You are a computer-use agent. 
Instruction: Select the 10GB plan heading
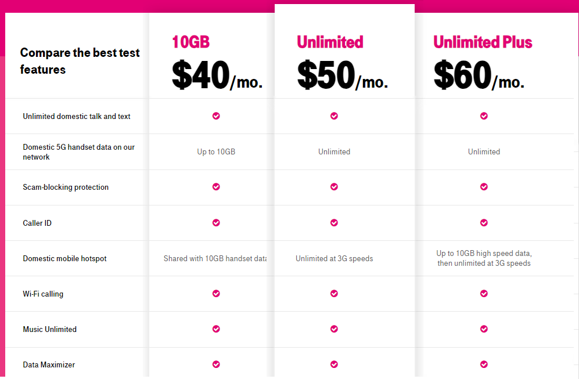tap(190, 42)
